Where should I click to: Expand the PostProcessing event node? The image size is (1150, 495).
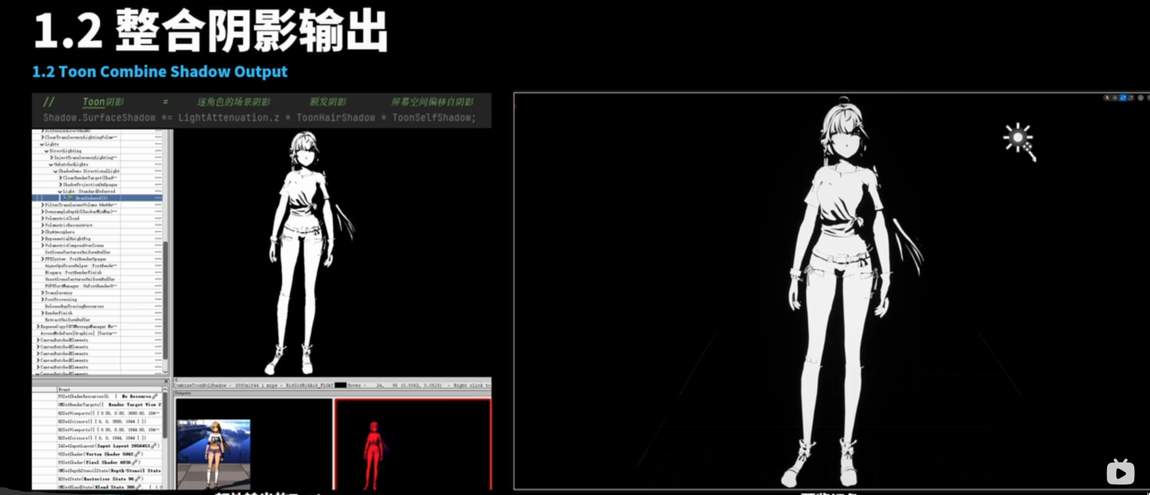point(42,299)
